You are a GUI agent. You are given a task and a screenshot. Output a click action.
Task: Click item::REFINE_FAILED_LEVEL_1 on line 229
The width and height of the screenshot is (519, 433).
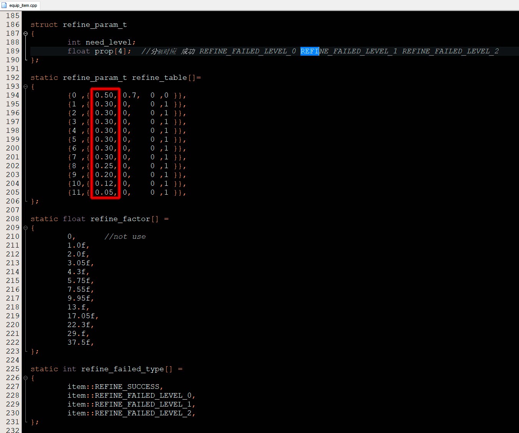[129, 404]
